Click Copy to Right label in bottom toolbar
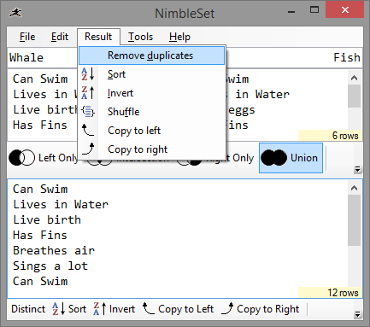Image resolution: width=370 pixels, height=327 pixels. (x=268, y=309)
